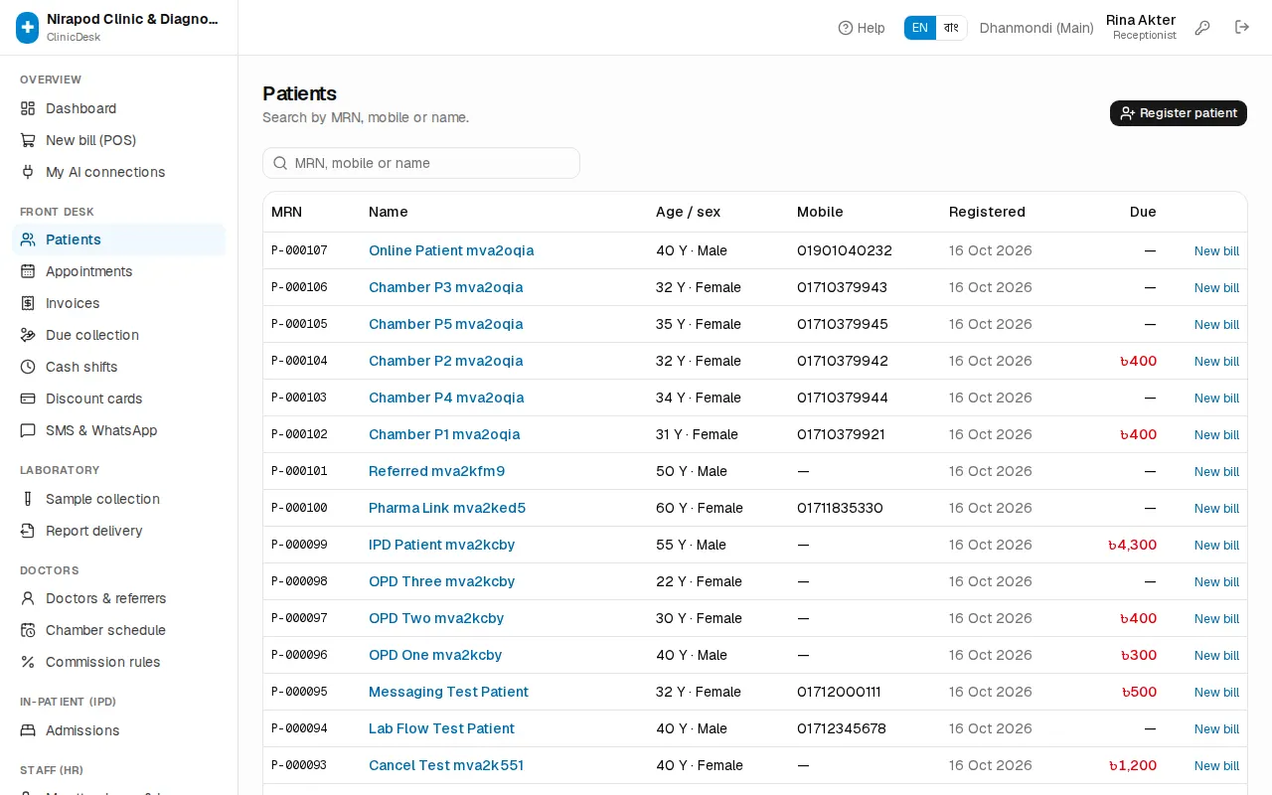1272x795 pixels.
Task: Click the Age / sex column header
Action: (688, 212)
